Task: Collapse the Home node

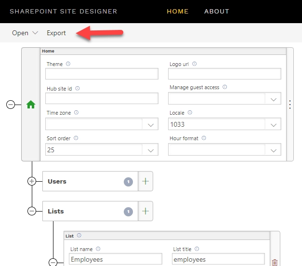Action: click(11, 105)
